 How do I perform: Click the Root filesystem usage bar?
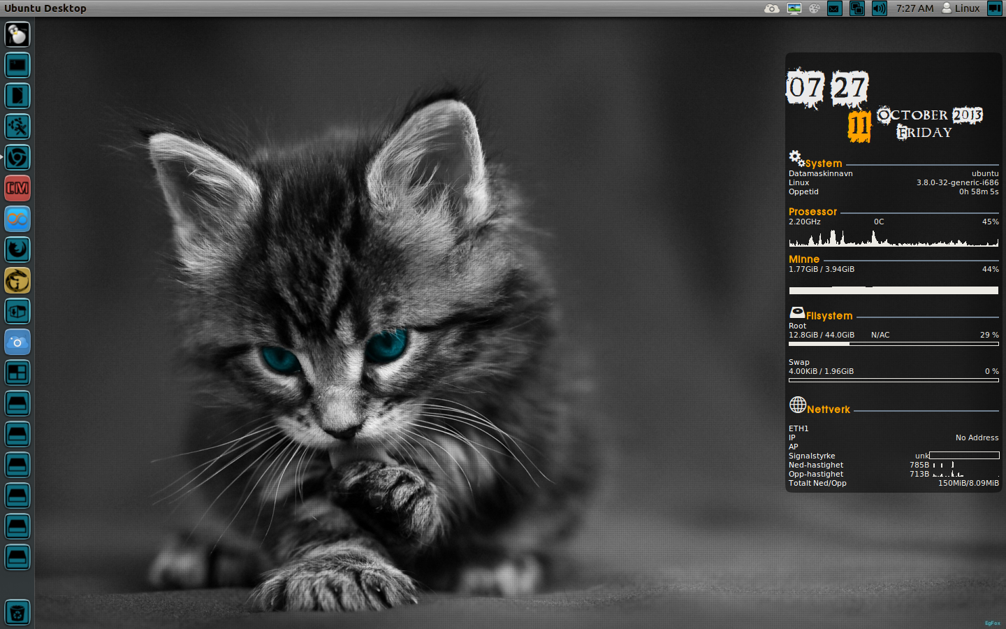click(894, 344)
